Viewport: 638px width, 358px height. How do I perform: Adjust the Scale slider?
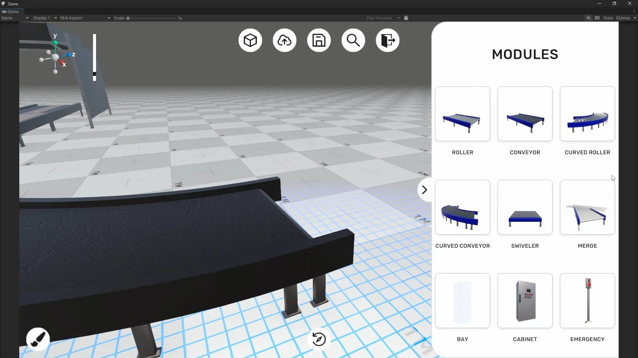(128, 18)
